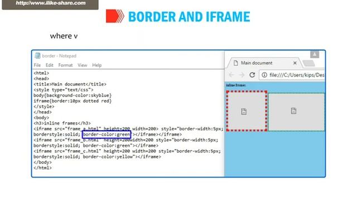357x201 pixels.
Task: Click the BORDER AND IFRAME slide title
Action: click(x=189, y=17)
